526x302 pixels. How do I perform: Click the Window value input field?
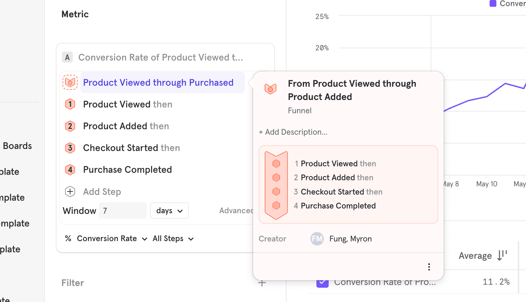pyautogui.click(x=122, y=211)
